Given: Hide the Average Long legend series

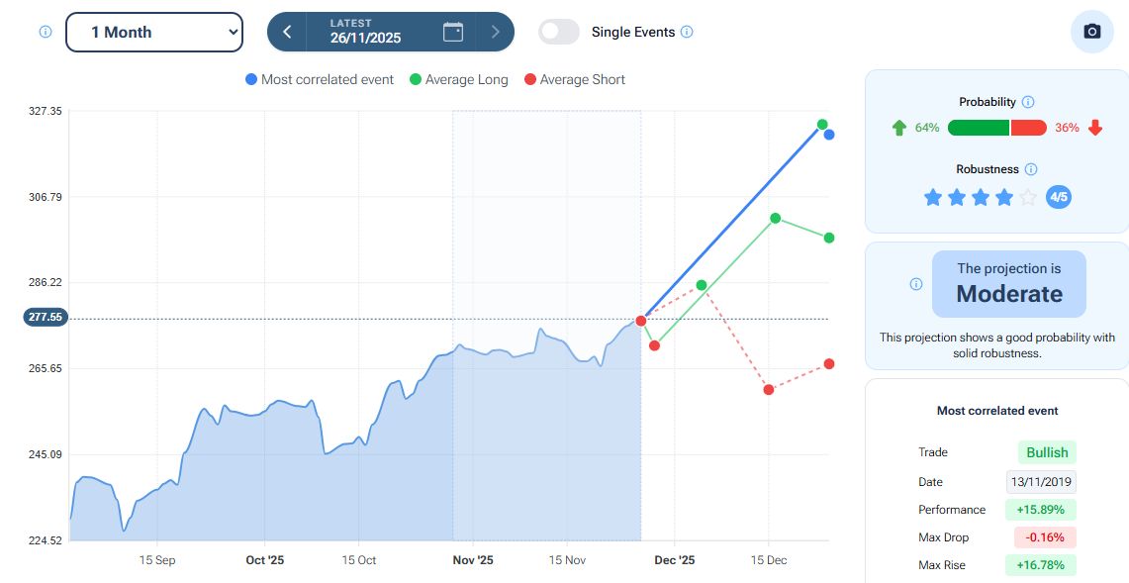Looking at the screenshot, I should coord(458,79).
